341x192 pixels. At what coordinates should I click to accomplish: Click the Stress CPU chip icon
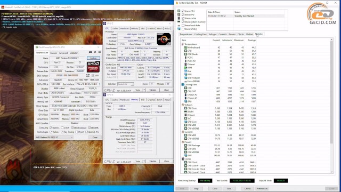[179, 11]
